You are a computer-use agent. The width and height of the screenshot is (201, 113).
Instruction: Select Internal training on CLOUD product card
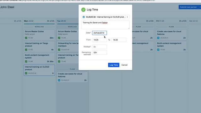(39, 70)
